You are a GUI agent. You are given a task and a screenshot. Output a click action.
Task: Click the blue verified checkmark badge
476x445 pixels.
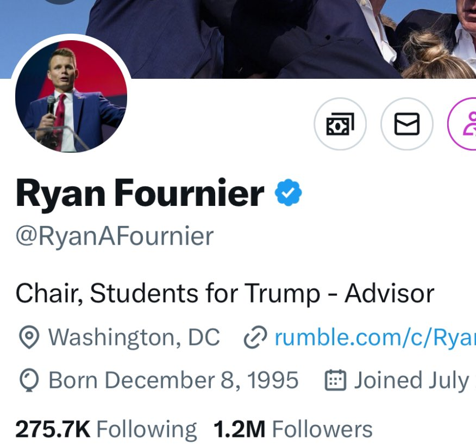[x=288, y=192]
